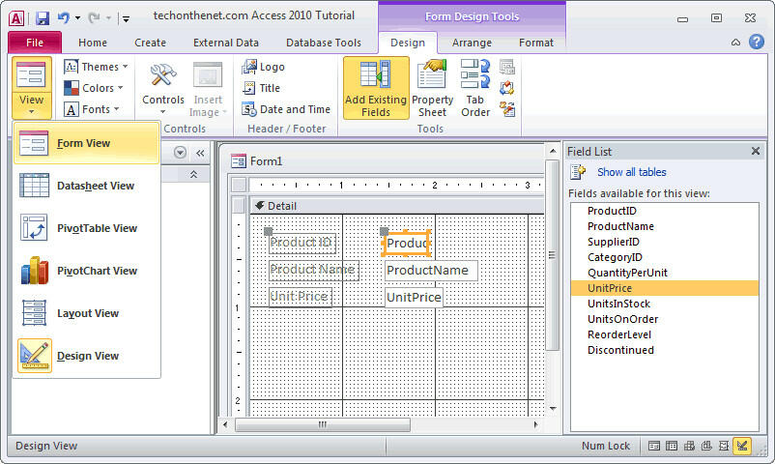Select Discontinued in the Field List
Screen dimensions: 775x464
(x=664, y=350)
